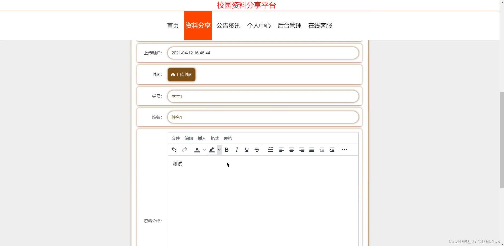Undo the last edit in editor
The image size is (504, 246).
174,150
